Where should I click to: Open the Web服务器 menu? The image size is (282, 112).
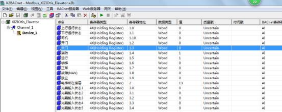click(91, 9)
